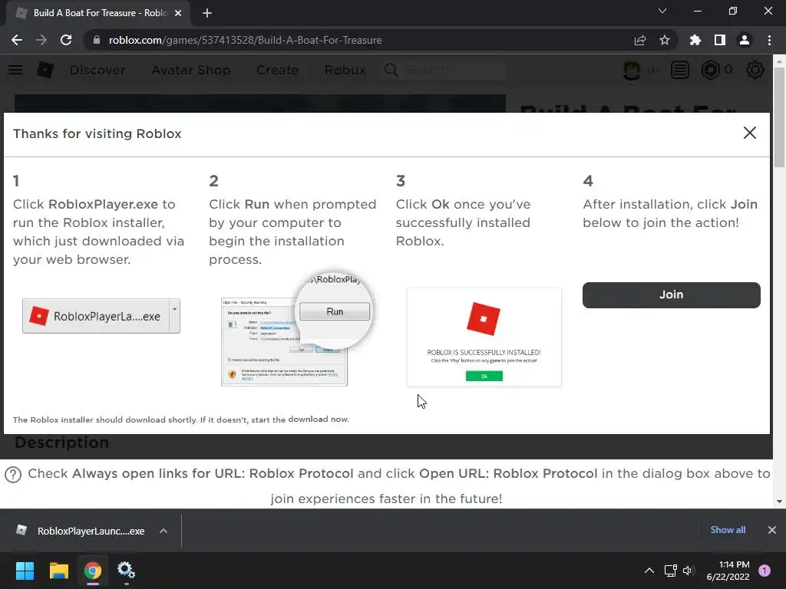This screenshot has width=786, height=589.
Task: Close the Thanks for visiting Roblox dialog
Action: [x=750, y=133]
